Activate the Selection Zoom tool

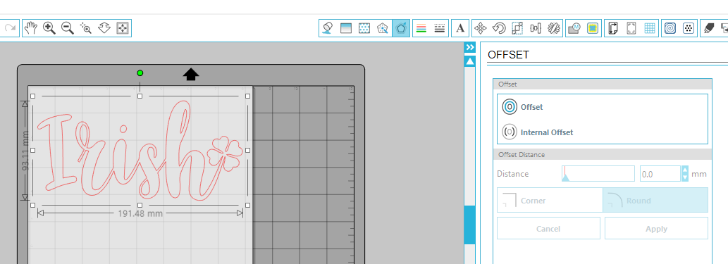point(86,28)
